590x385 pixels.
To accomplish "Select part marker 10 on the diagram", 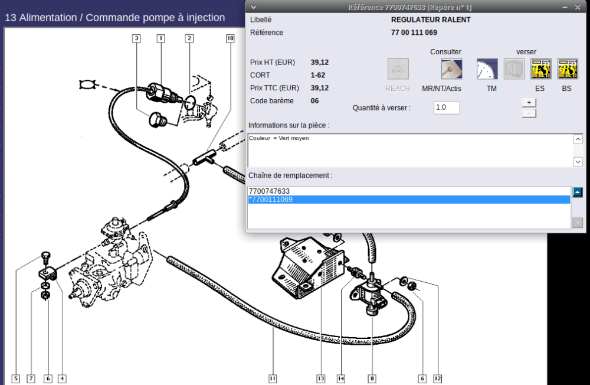I will tap(230, 38).
